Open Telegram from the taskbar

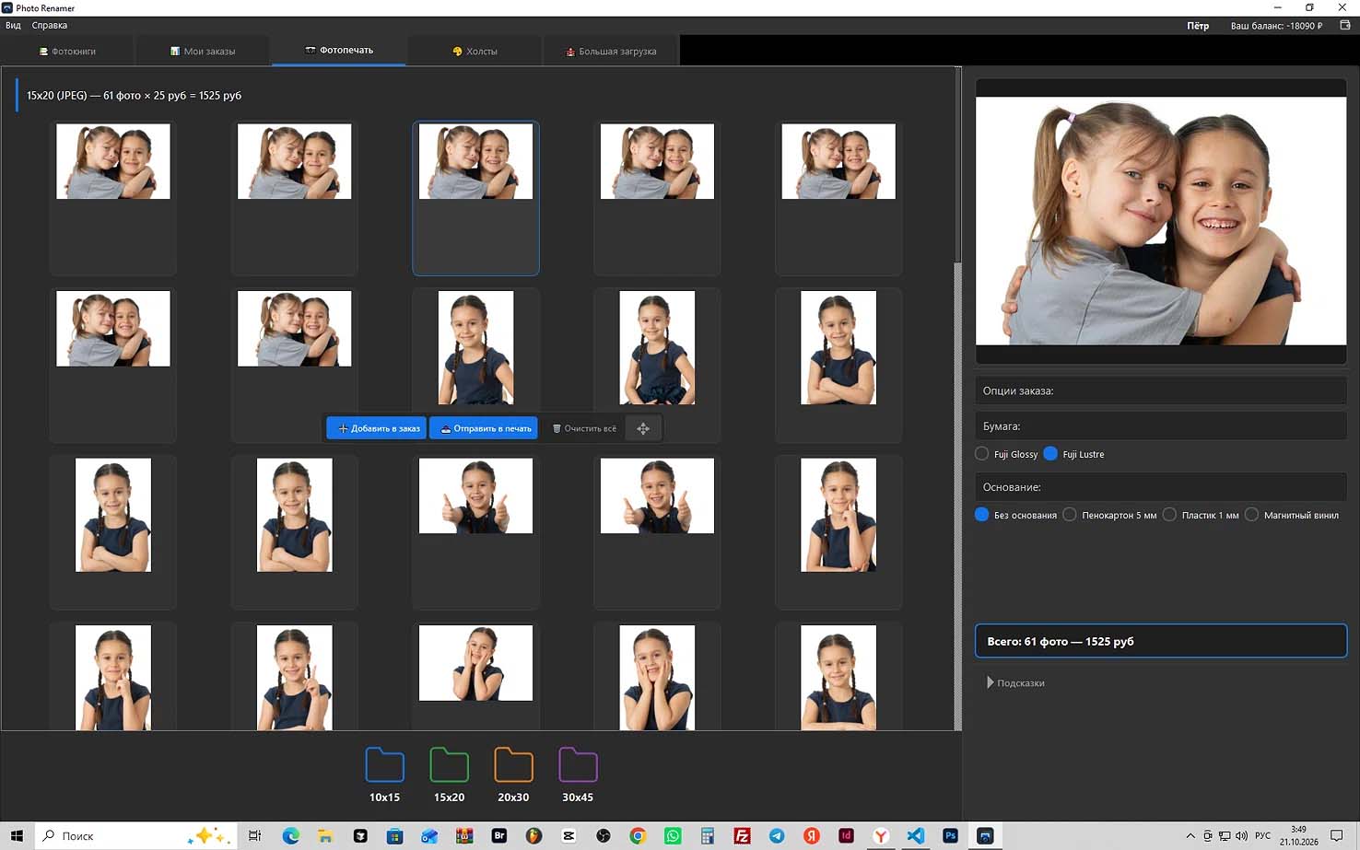click(x=777, y=836)
